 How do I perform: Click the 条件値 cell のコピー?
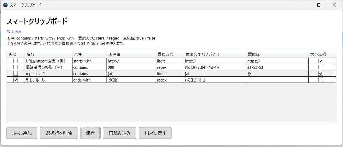(x=131, y=80)
